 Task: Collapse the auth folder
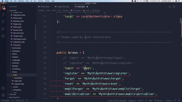tap(15, 75)
